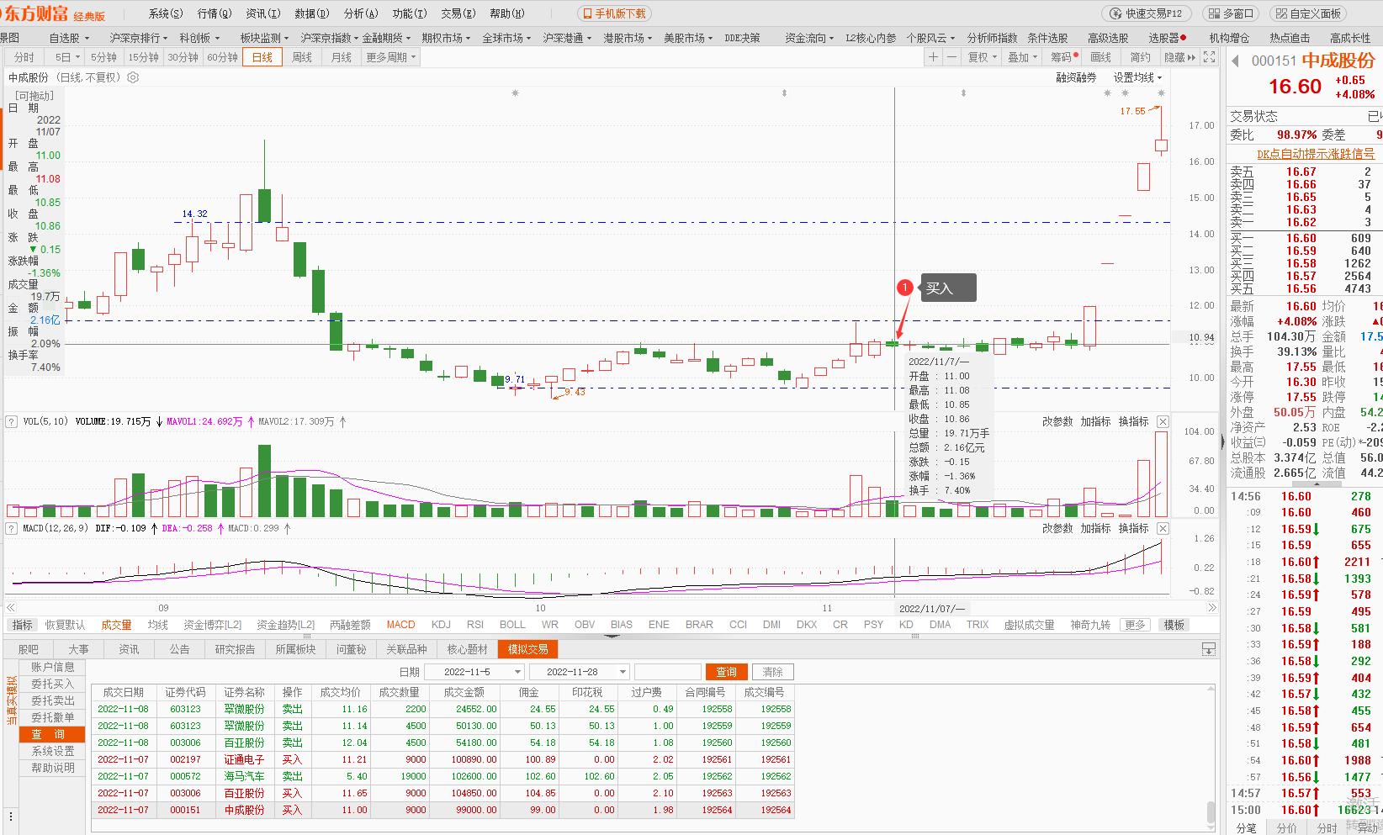Toggle 简约 simple view mode
The width and height of the screenshot is (1383, 835).
click(x=1141, y=57)
